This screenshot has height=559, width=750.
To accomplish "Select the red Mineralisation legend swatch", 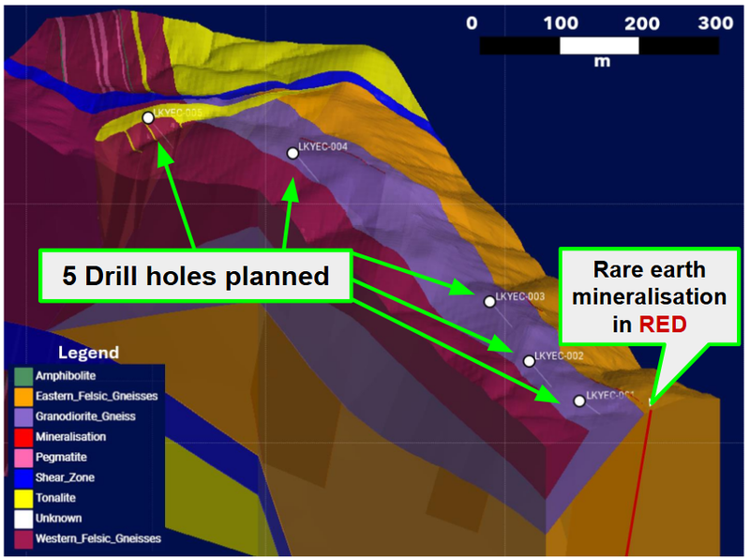I will (24, 437).
